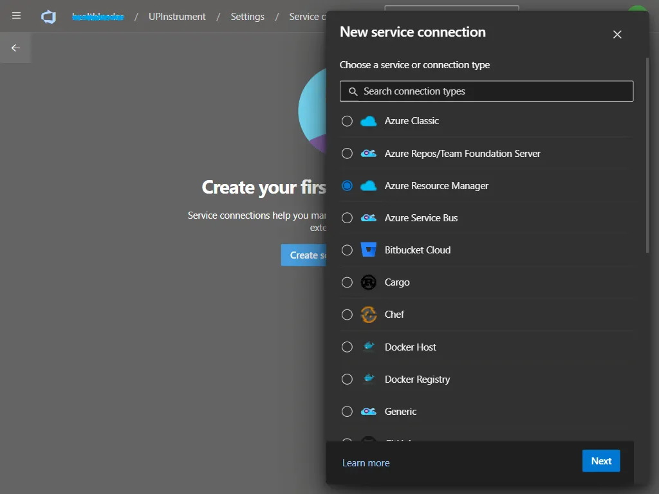Screen dimensions: 659x494
Task: Go back with the left arrow
Action: [15, 48]
